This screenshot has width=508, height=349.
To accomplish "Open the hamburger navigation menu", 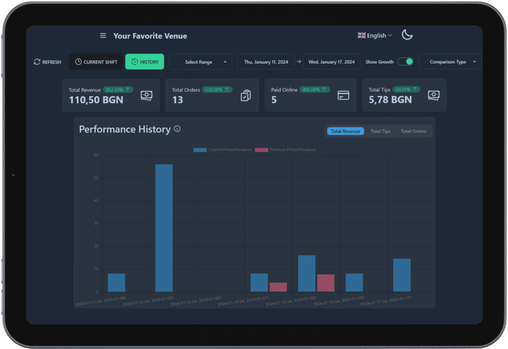I will [103, 36].
